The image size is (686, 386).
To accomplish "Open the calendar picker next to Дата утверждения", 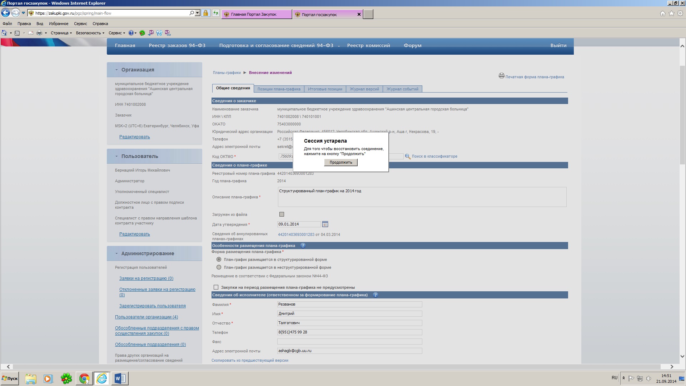I will [325, 224].
